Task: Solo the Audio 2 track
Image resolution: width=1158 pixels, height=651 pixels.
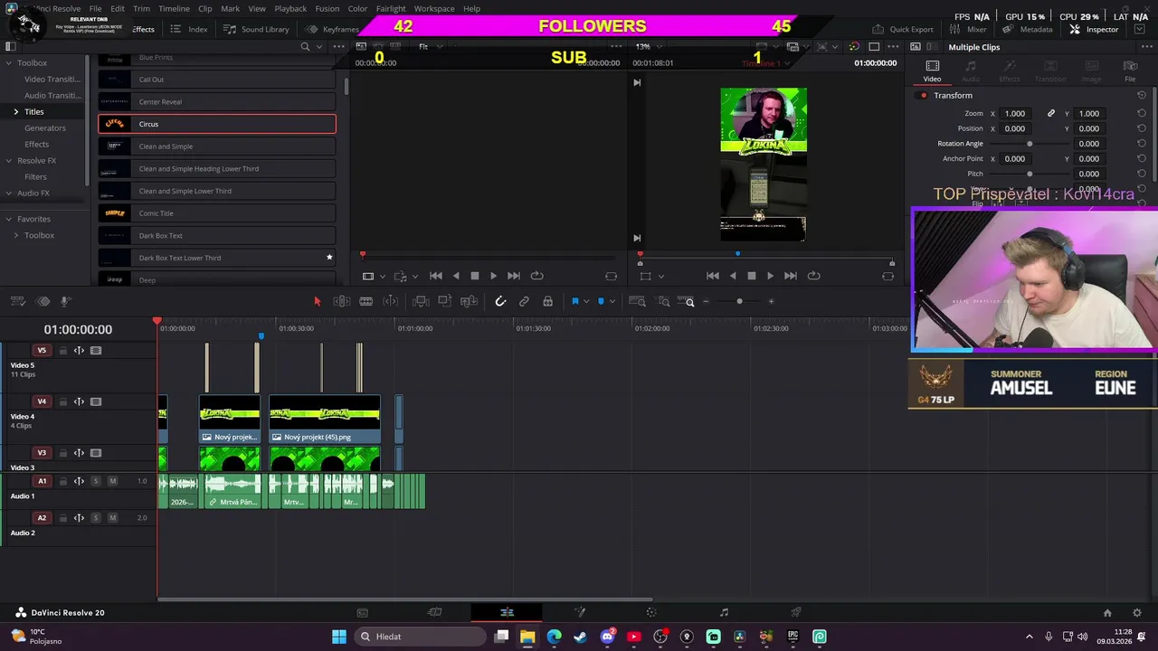Action: pyautogui.click(x=96, y=518)
